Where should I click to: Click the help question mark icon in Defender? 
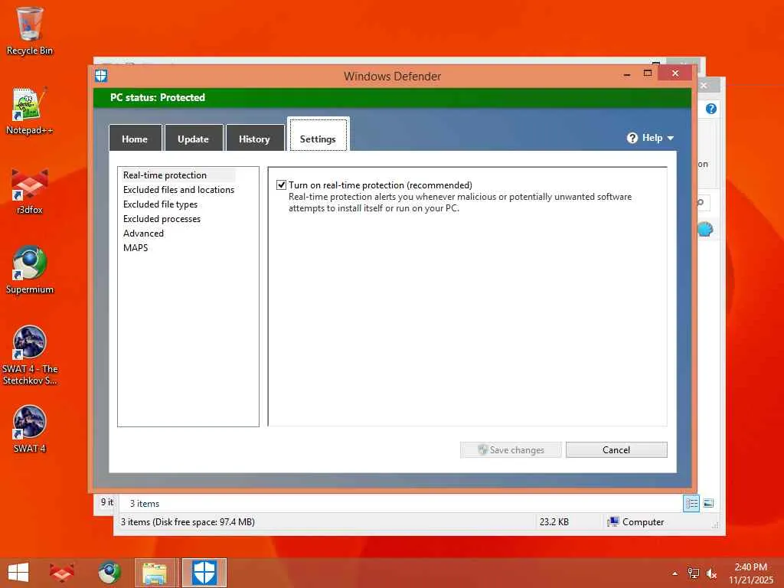click(x=632, y=138)
